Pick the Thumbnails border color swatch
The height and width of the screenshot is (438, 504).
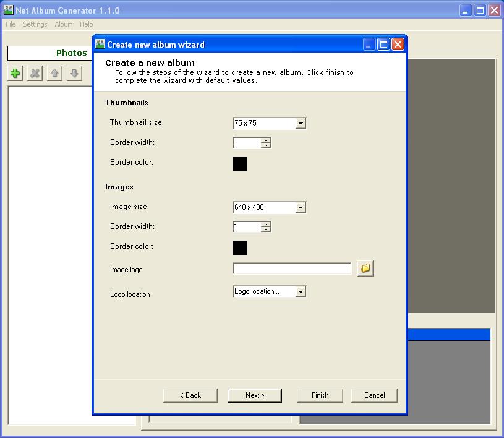tap(240, 164)
